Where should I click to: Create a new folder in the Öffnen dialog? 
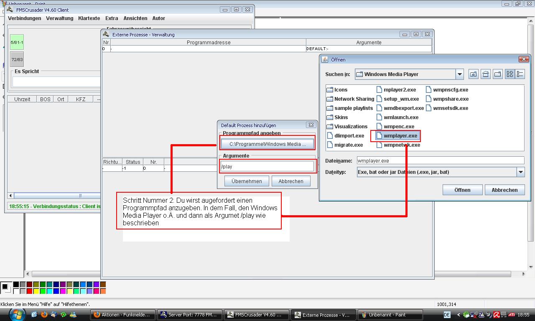click(x=497, y=74)
